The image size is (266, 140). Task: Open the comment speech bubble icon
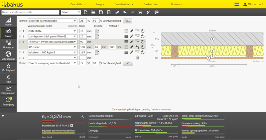click(156, 12)
